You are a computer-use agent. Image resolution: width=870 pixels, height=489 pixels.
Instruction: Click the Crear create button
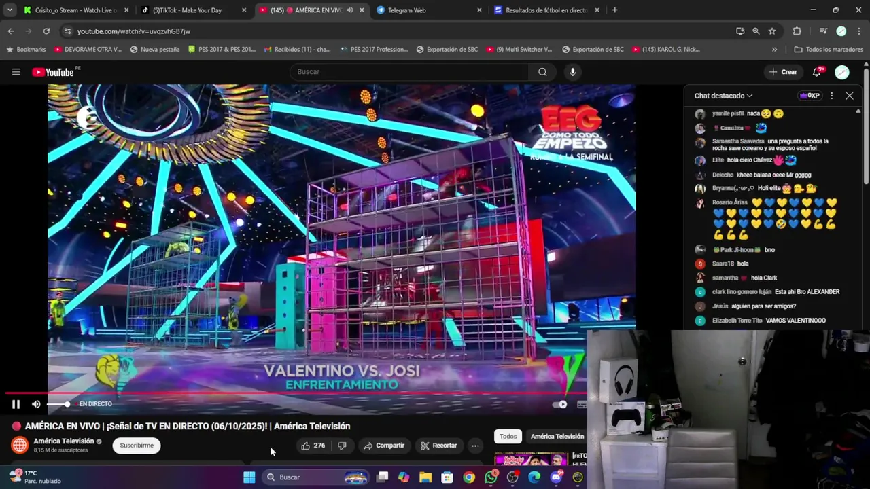tap(782, 72)
